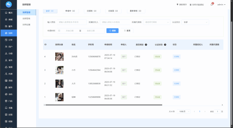Click the 已绑定 text in row ID 1
This screenshot has height=128, width=233.
(137, 97)
